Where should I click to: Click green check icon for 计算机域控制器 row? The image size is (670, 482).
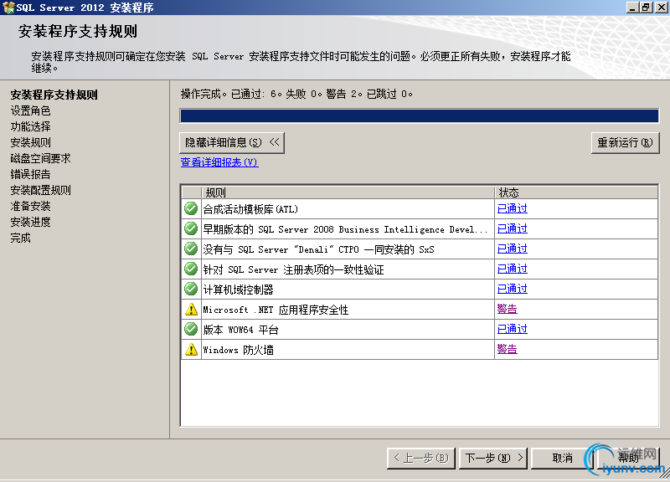[191, 289]
